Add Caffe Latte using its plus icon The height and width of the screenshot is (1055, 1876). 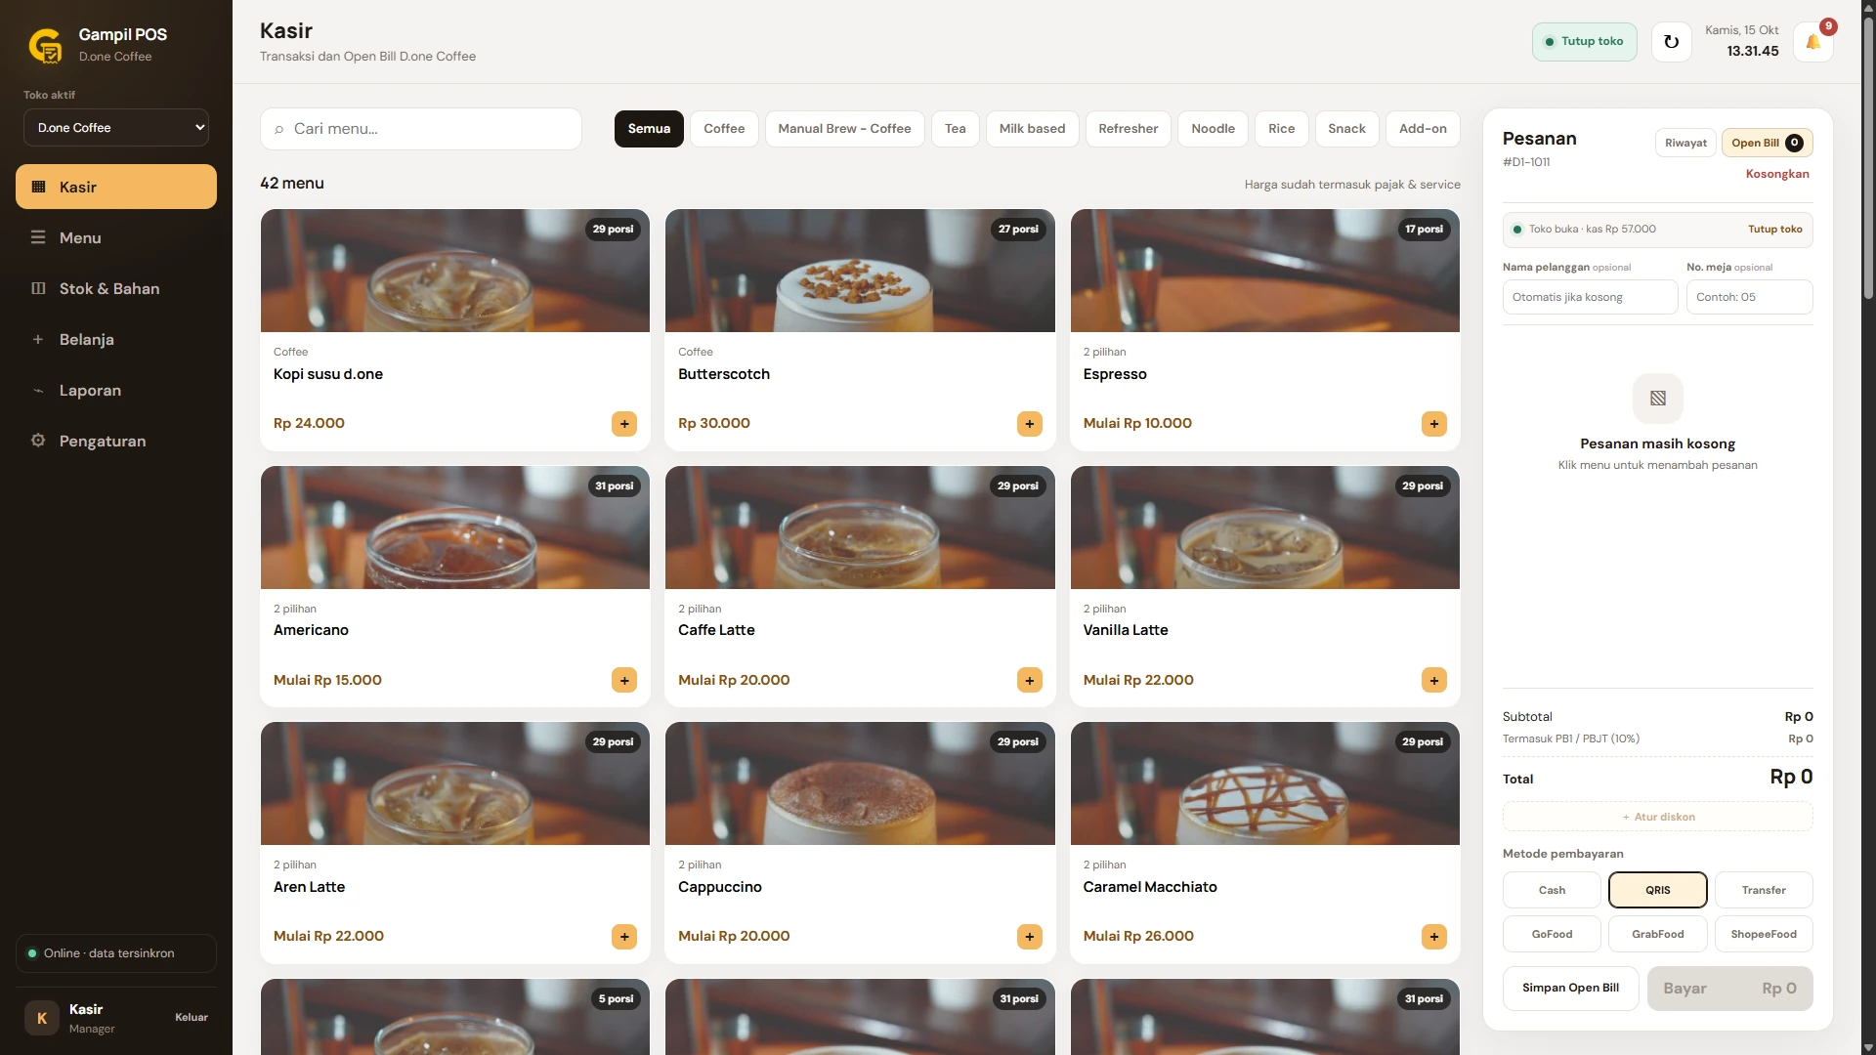tap(1030, 680)
